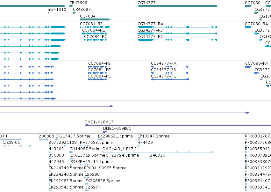Select feature DMG4A3_1.E17.F1
This screenshot has width=271, height=192.
(121, 149)
